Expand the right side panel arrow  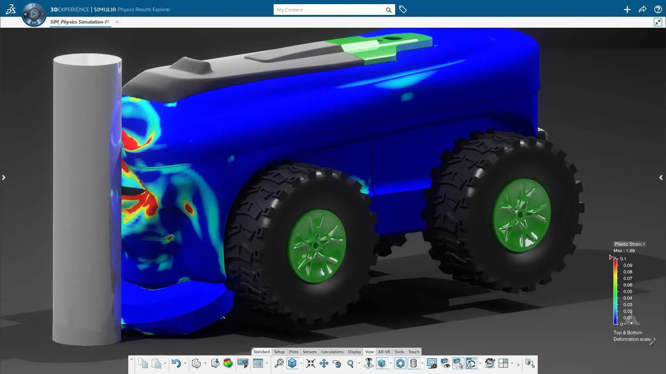661,177
